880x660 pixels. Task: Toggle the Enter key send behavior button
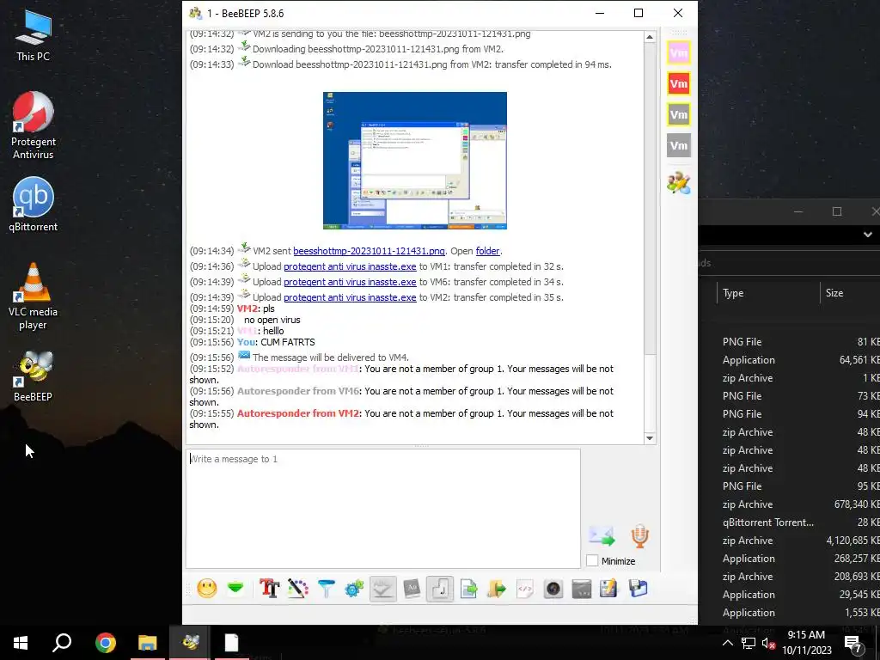coord(440,588)
